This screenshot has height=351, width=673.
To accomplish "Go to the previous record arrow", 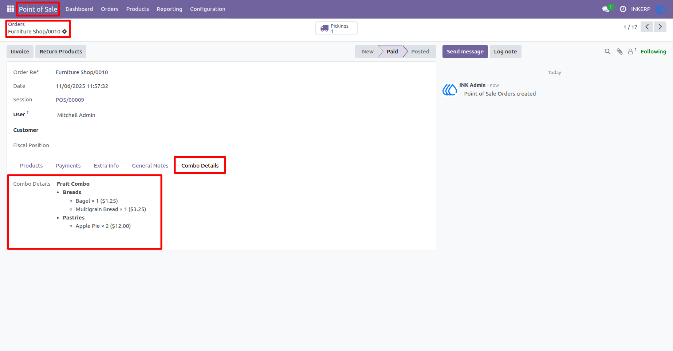I will click(647, 27).
